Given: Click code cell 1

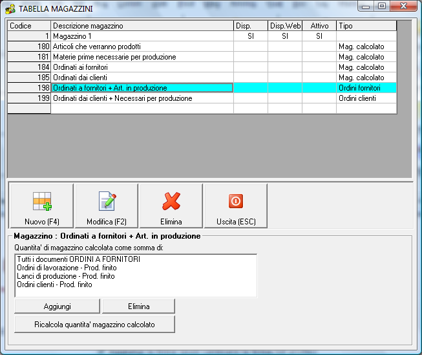Looking at the screenshot, I should coord(29,36).
